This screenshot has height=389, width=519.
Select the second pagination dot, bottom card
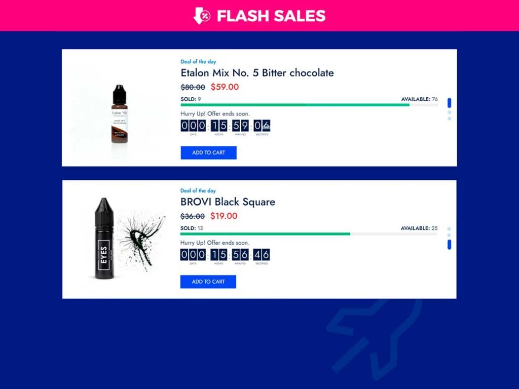click(x=449, y=235)
